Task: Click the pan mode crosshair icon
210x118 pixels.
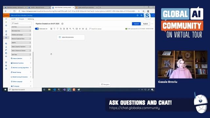Action: point(80,29)
